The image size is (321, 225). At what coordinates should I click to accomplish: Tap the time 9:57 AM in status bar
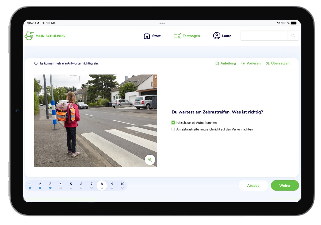pos(33,23)
